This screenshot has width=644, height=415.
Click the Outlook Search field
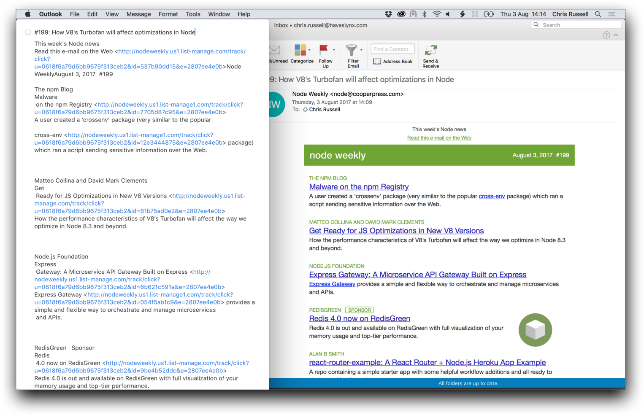click(576, 25)
